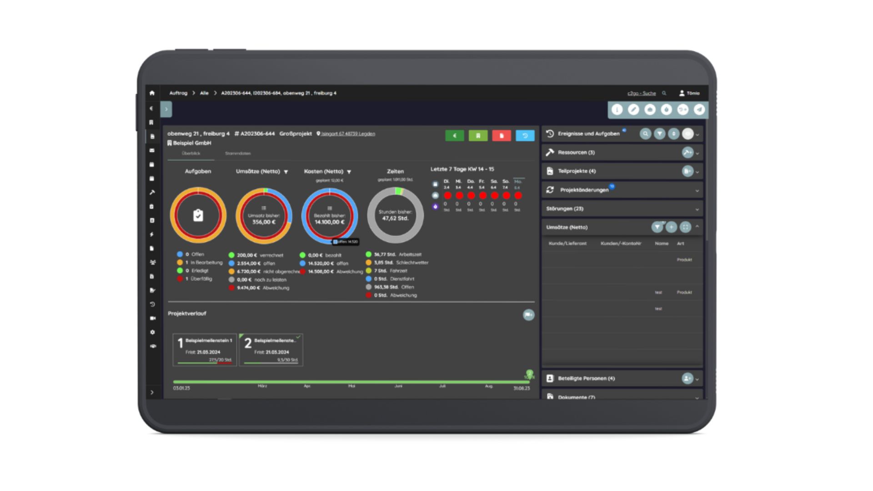The image size is (873, 491).
Task: Click the red document button in project header
Action: [x=502, y=135]
